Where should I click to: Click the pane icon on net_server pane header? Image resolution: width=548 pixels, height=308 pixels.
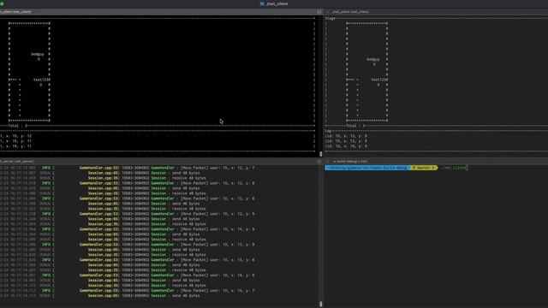pyautogui.click(x=319, y=162)
